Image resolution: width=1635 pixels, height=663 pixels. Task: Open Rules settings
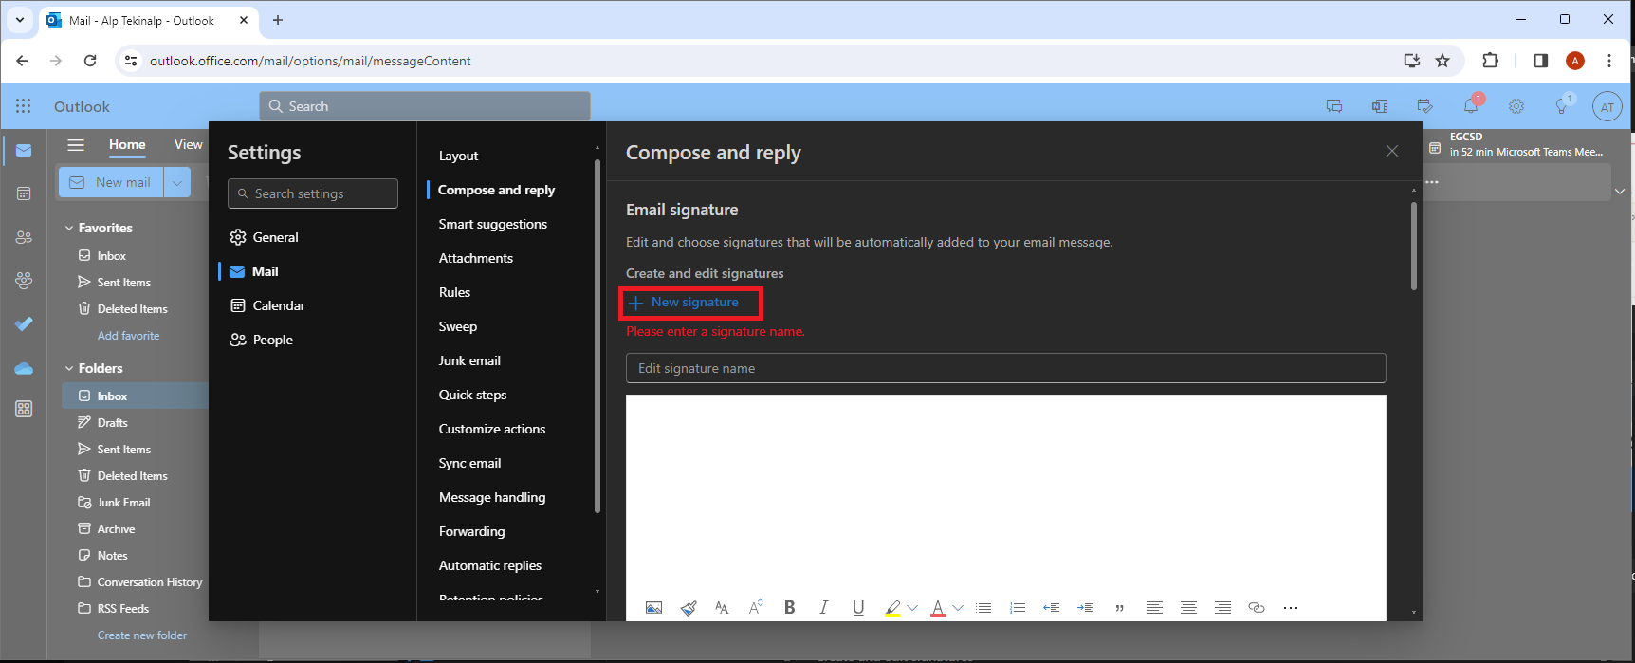point(454,292)
